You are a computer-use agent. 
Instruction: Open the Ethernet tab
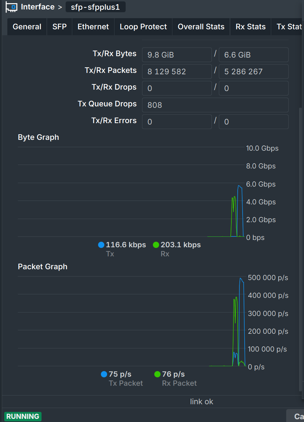click(93, 27)
